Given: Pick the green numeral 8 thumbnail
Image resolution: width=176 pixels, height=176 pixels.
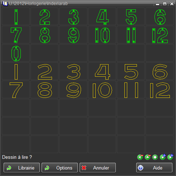Looking at the screenshot, I should pyautogui.click(x=44, y=35).
